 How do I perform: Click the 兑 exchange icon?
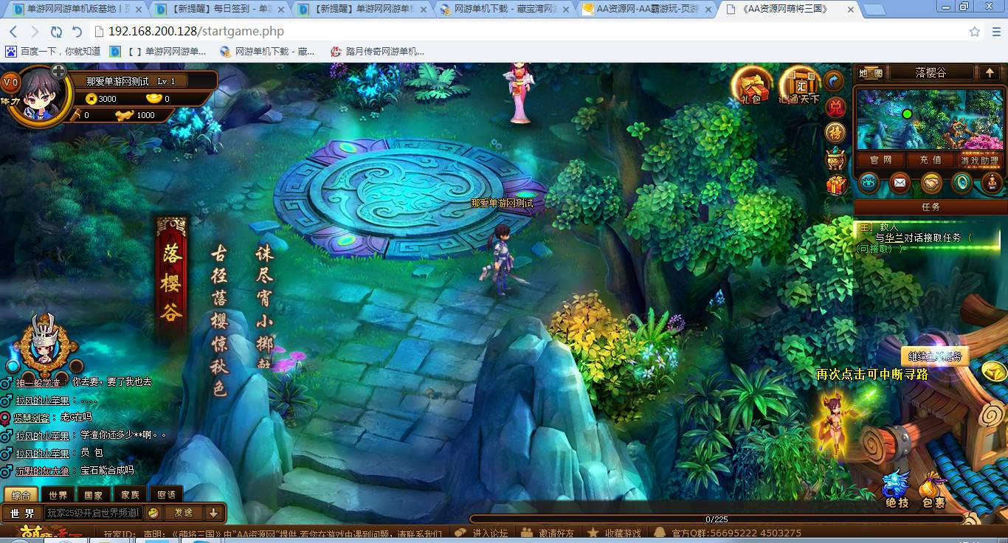(x=835, y=108)
